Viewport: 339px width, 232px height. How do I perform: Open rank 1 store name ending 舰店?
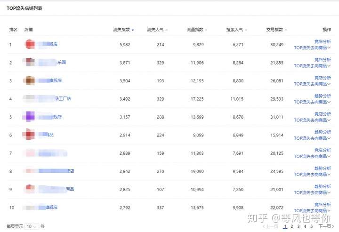coord(48,44)
